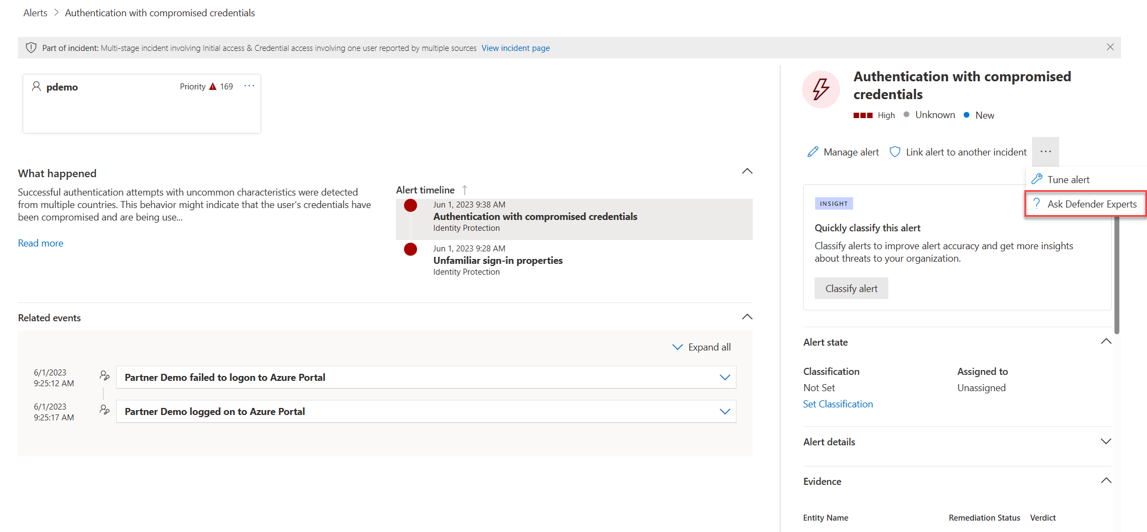
Task: Select the Unfamiliar sign-in properties timeline entry
Action: click(574, 260)
